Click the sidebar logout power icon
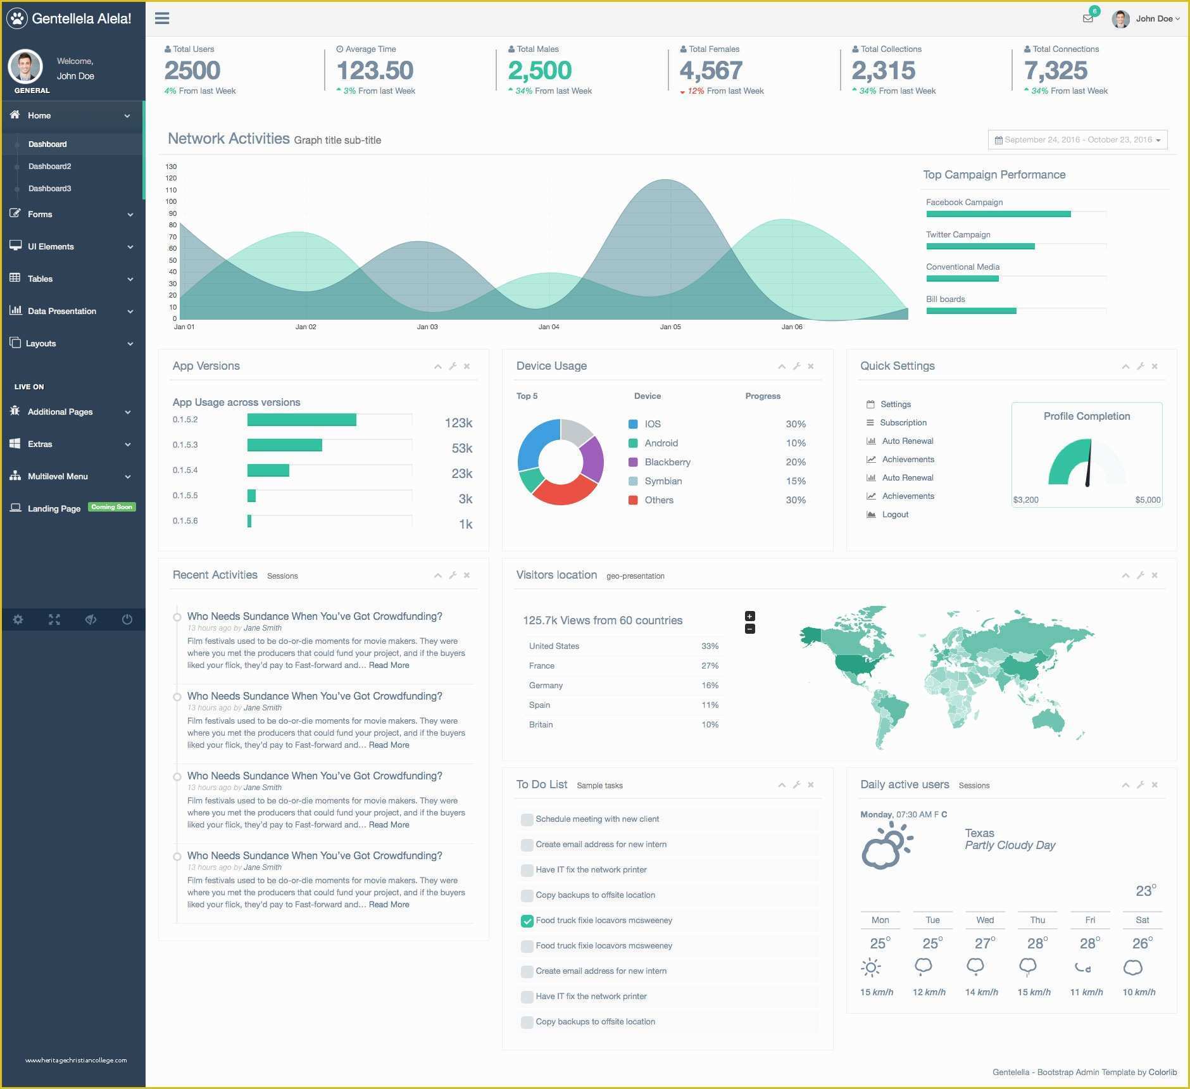 [127, 620]
